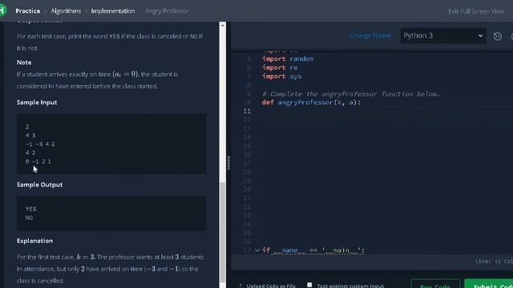513x288 pixels.
Task: Click the Sample Input heading
Action: [x=37, y=102]
